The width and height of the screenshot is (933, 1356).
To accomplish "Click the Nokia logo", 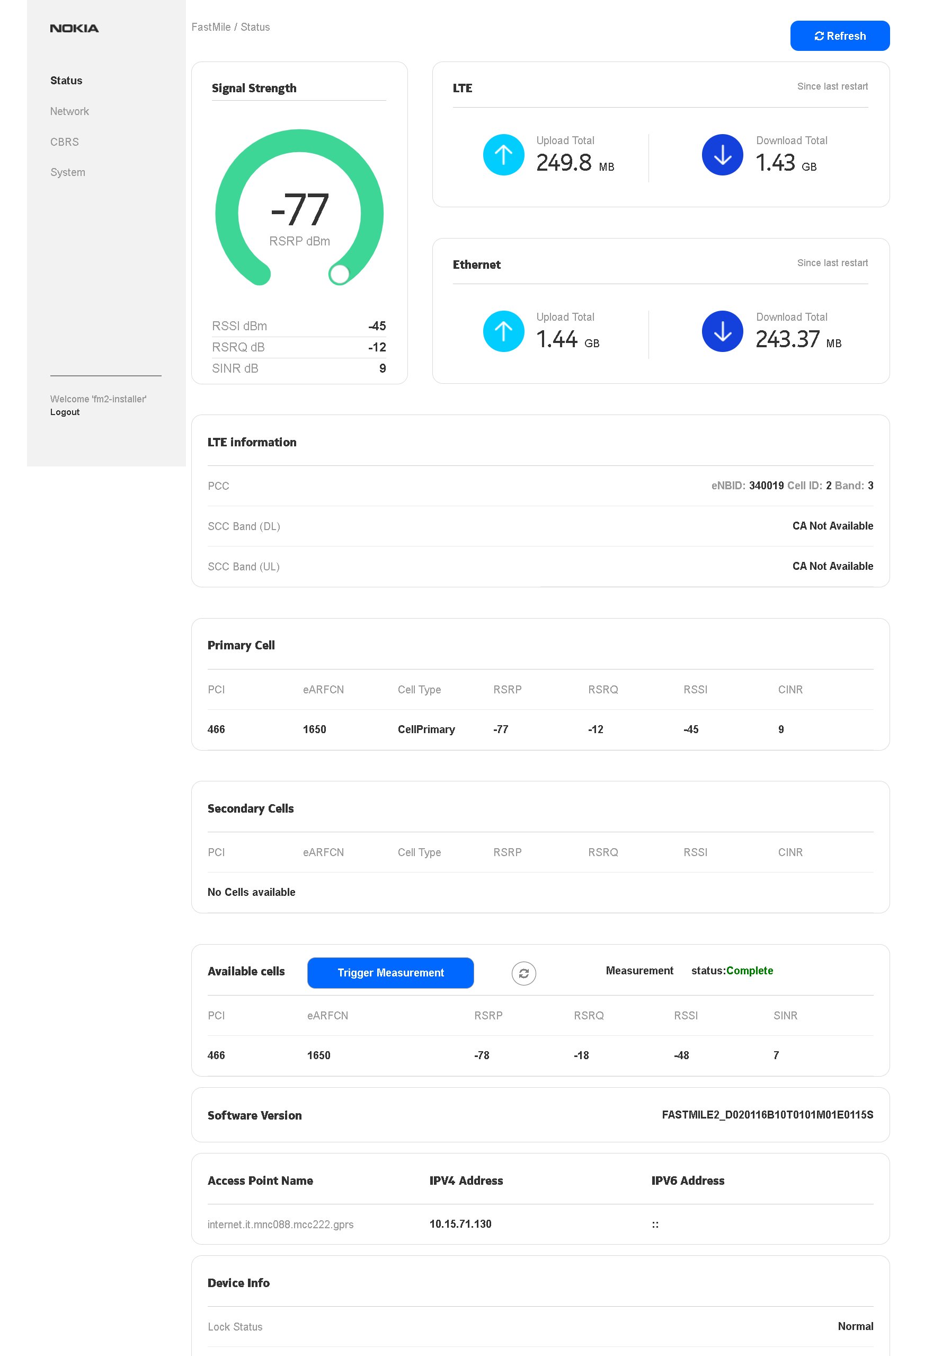I will point(74,28).
